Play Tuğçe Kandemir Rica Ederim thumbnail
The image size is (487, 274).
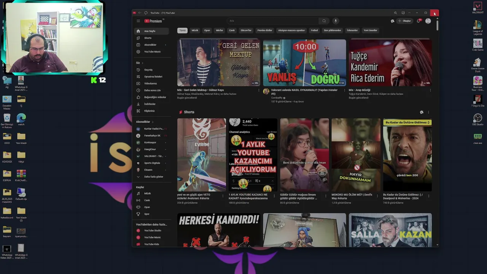tap(390, 63)
